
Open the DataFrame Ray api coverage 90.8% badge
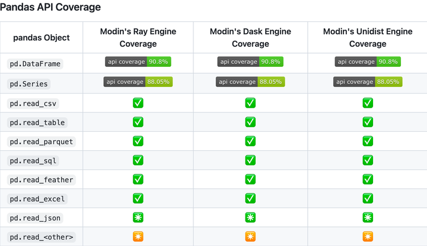click(138, 61)
